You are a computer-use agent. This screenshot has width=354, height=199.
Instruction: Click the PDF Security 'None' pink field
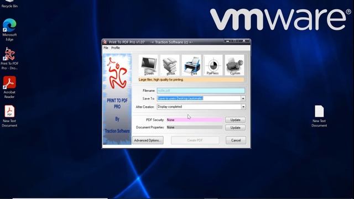click(194, 120)
